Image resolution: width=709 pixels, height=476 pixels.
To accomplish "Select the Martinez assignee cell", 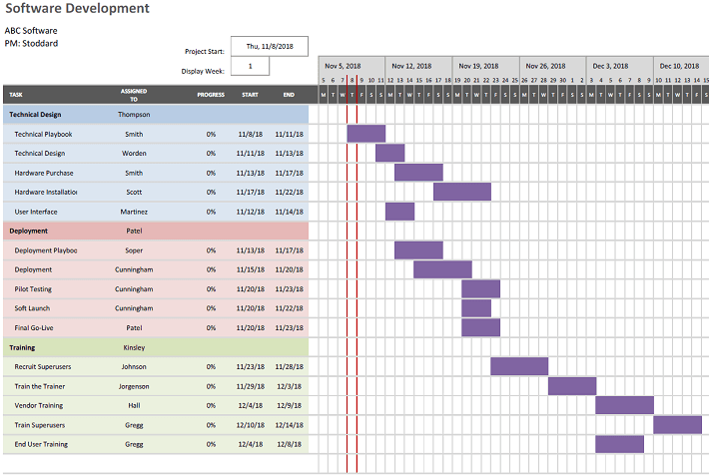I will tap(134, 212).
